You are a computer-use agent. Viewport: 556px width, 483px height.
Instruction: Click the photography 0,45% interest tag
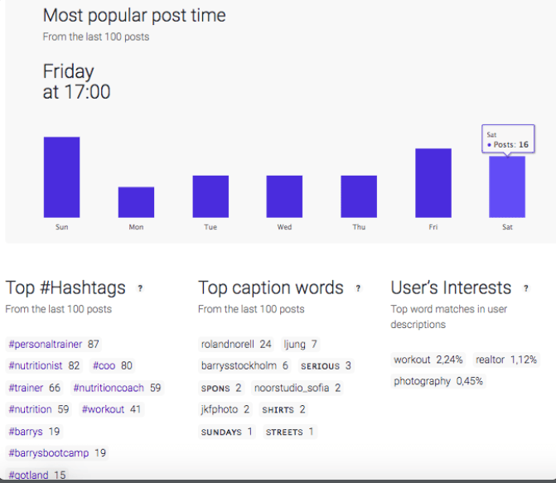[438, 381]
